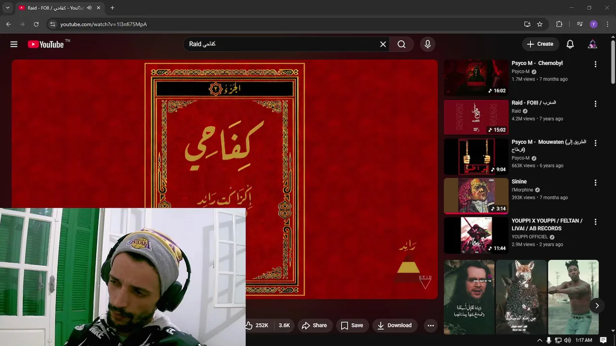The image size is (616, 346).
Task: Open Raid - FOIII video title
Action: 534,103
